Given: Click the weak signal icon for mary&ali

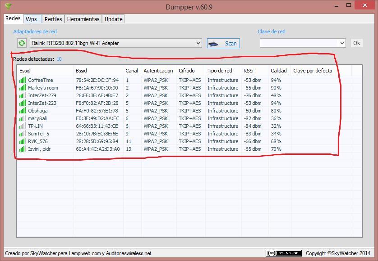Looking at the screenshot, I should click(23, 119).
